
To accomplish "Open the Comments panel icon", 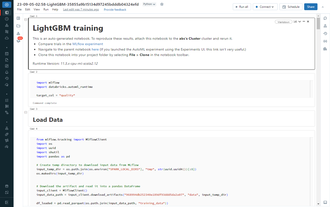I will click(325, 18).
